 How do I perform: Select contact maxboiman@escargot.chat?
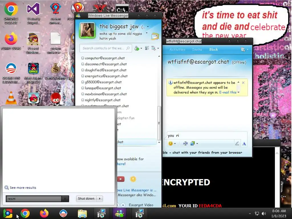pyautogui.click(x=106, y=94)
